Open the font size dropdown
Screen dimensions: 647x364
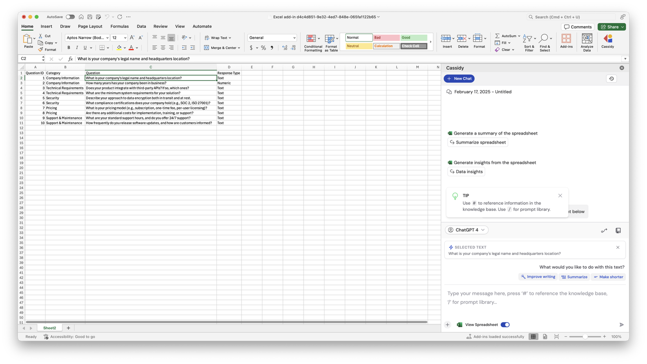coord(125,38)
